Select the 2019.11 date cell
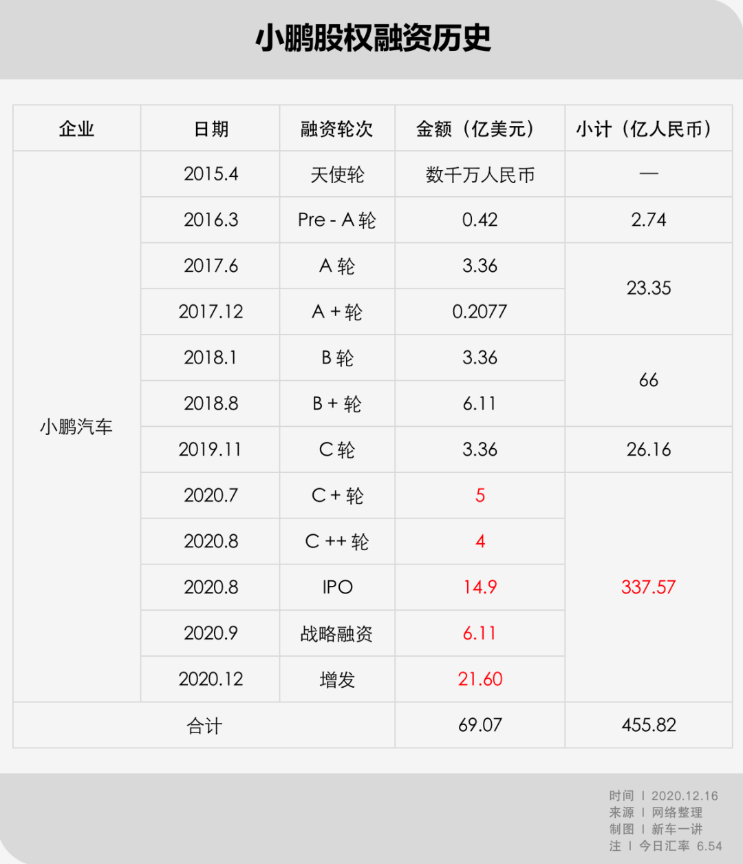743x864 pixels. (211, 450)
